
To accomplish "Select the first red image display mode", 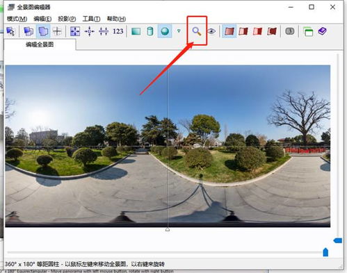I will tap(229, 31).
